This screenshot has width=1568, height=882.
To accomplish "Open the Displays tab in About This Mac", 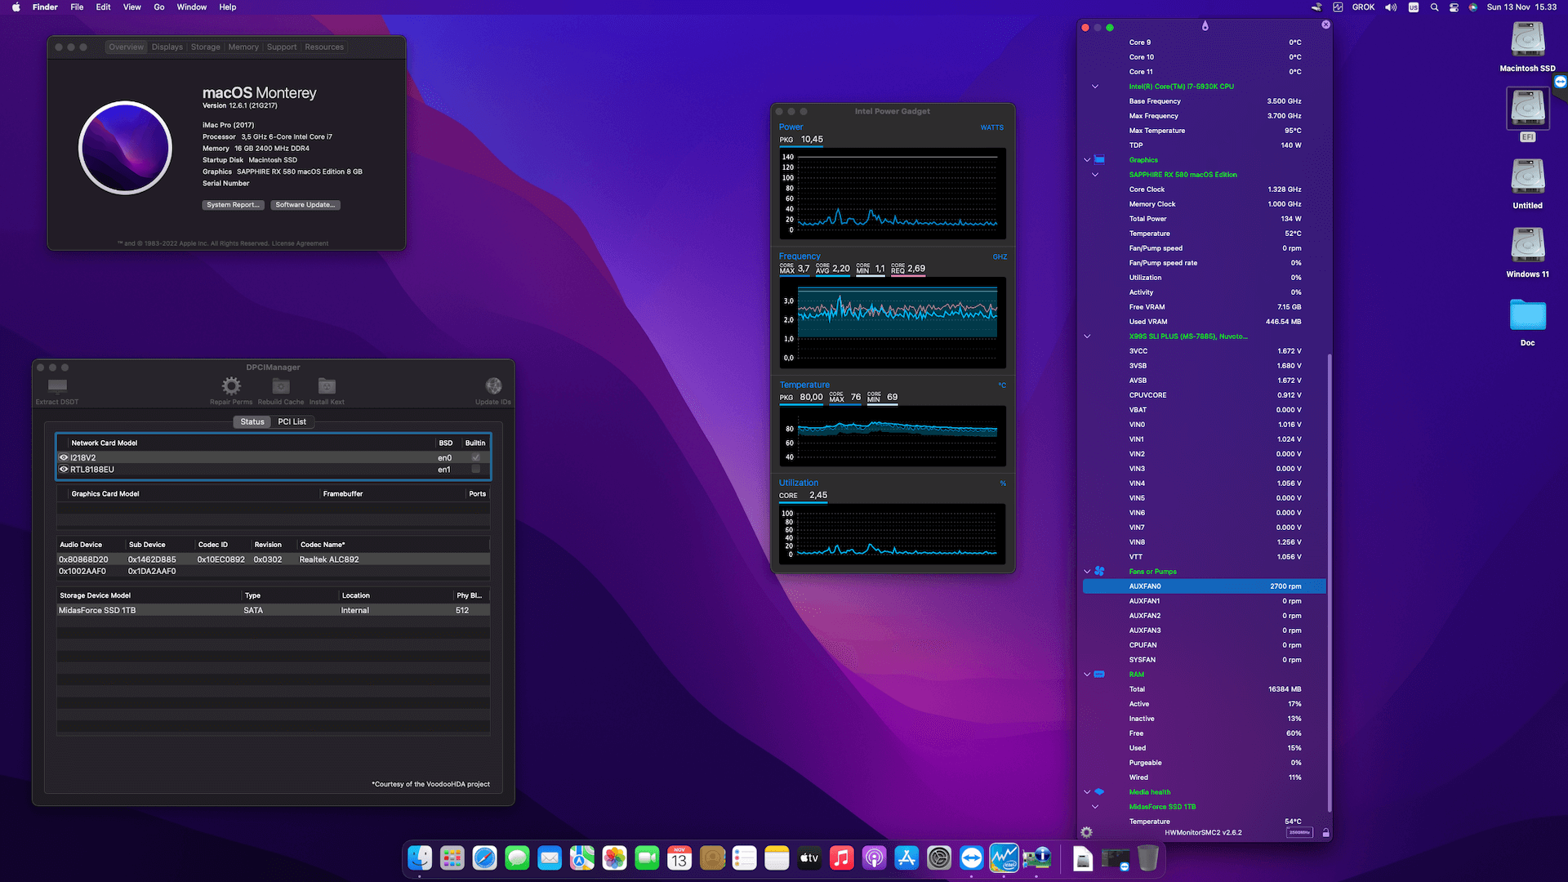I will tap(167, 47).
